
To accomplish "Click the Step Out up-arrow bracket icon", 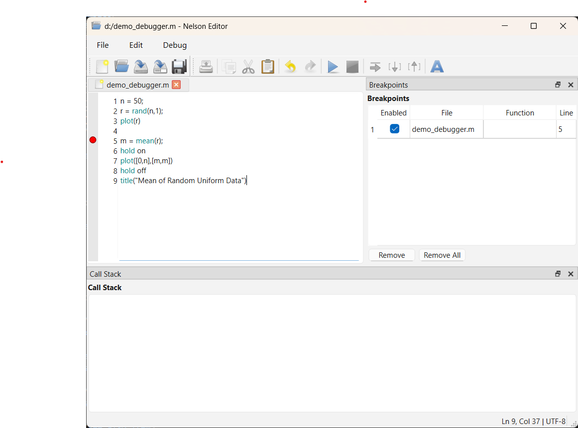I will point(414,67).
